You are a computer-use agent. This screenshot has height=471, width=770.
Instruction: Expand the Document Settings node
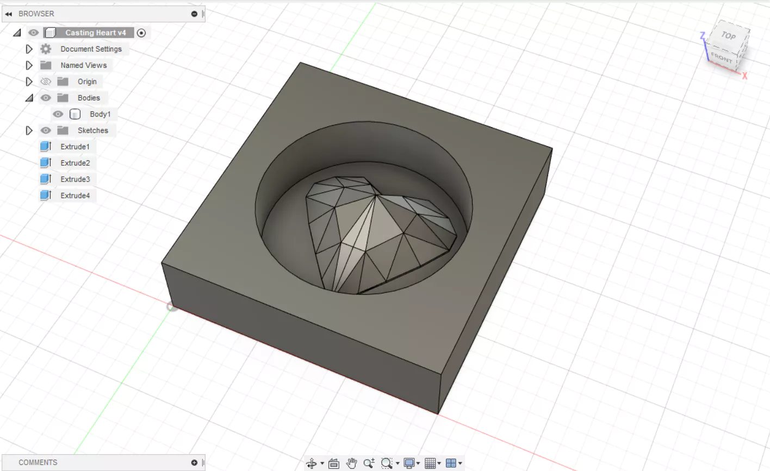[x=29, y=49]
